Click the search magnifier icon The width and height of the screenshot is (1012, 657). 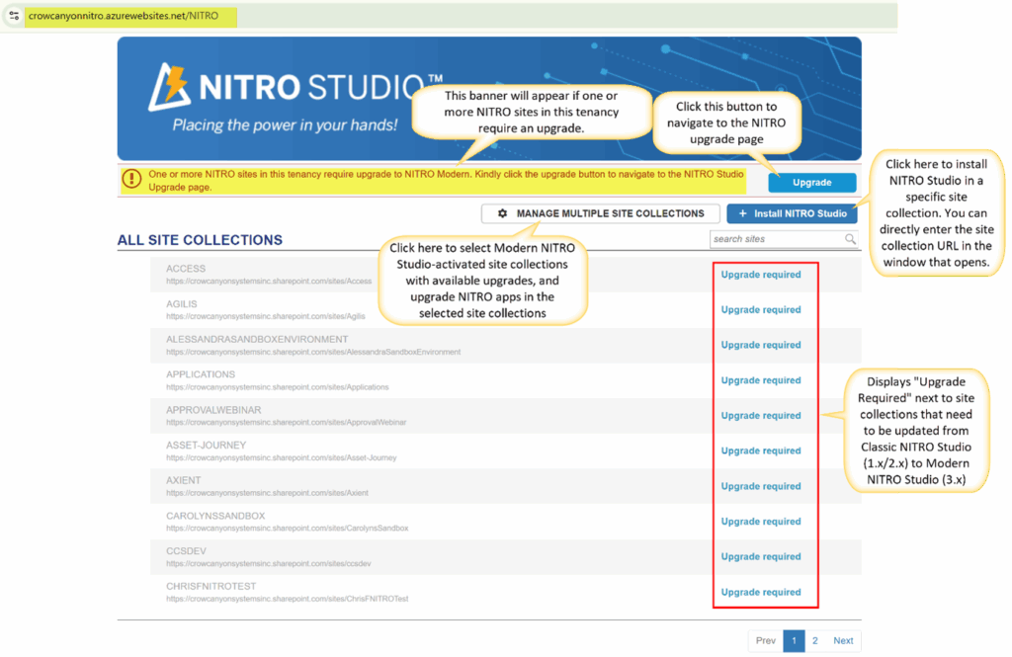[x=850, y=239]
